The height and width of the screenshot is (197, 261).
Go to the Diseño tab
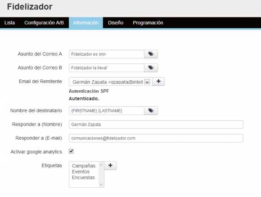116,23
